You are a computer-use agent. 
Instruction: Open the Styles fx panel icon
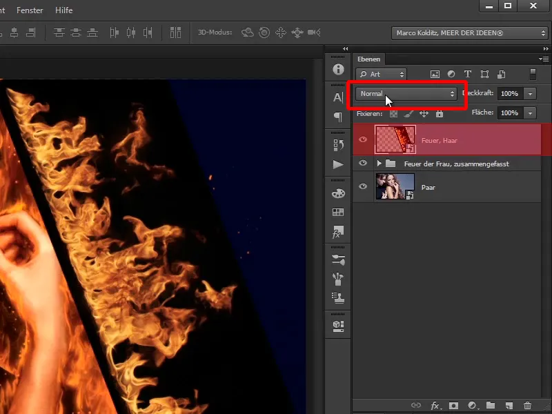(338, 232)
